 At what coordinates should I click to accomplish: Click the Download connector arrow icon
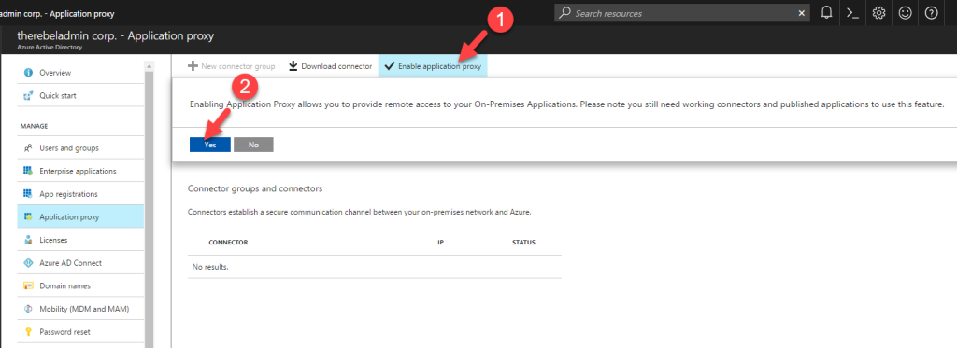click(293, 66)
